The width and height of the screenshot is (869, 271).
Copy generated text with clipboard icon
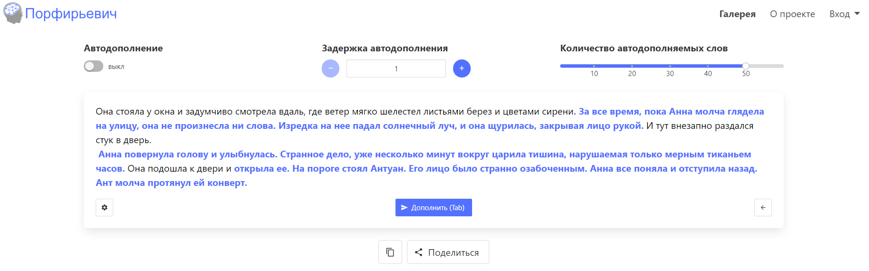tap(390, 252)
